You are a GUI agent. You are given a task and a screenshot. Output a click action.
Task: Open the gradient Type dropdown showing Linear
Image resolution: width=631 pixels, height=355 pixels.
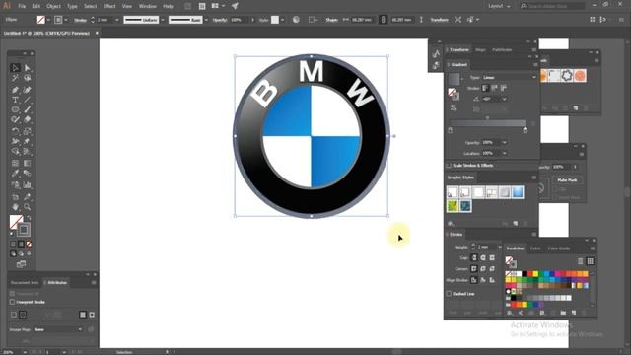(510, 77)
